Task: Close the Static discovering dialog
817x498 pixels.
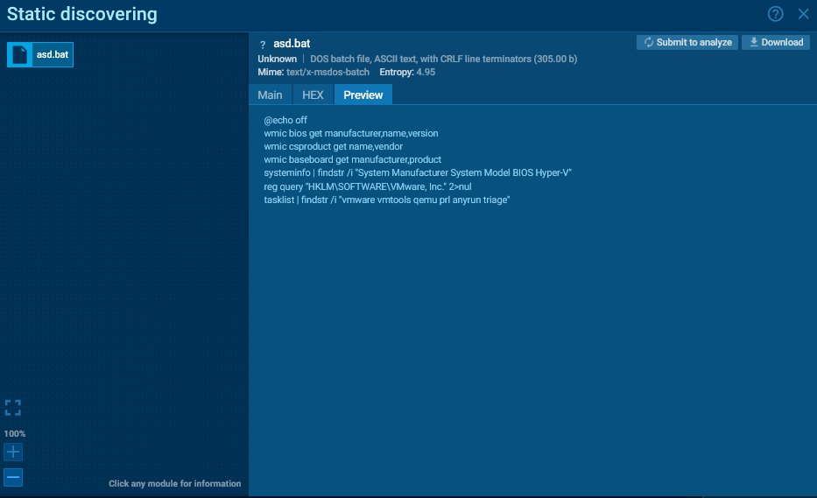Action: [x=804, y=14]
